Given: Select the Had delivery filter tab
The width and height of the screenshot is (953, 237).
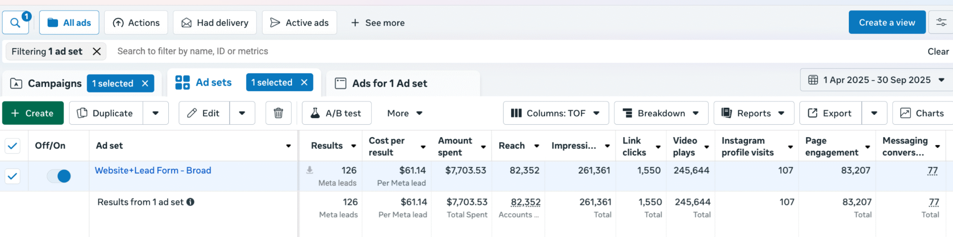Looking at the screenshot, I should point(214,23).
